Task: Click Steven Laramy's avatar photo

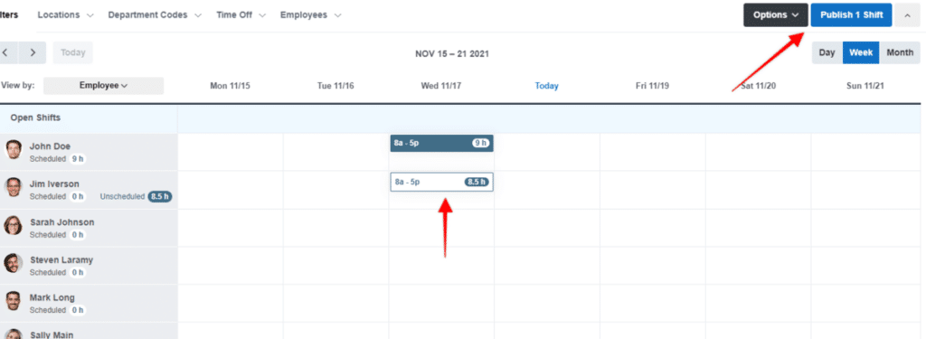Action: coord(14,263)
